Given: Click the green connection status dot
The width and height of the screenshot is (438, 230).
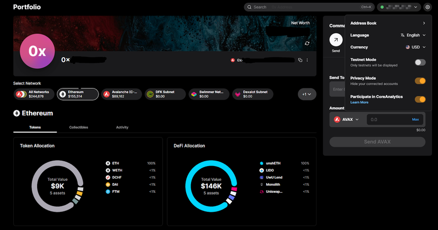Looking at the screenshot, I should (382, 7).
